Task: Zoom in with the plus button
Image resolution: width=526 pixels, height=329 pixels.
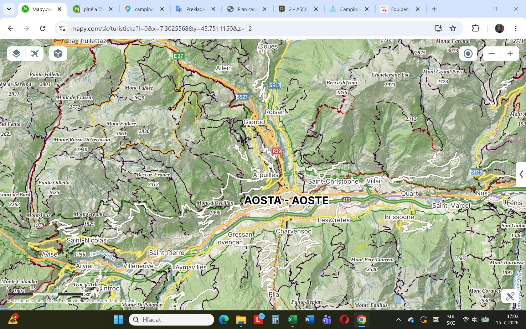Action: point(510,54)
